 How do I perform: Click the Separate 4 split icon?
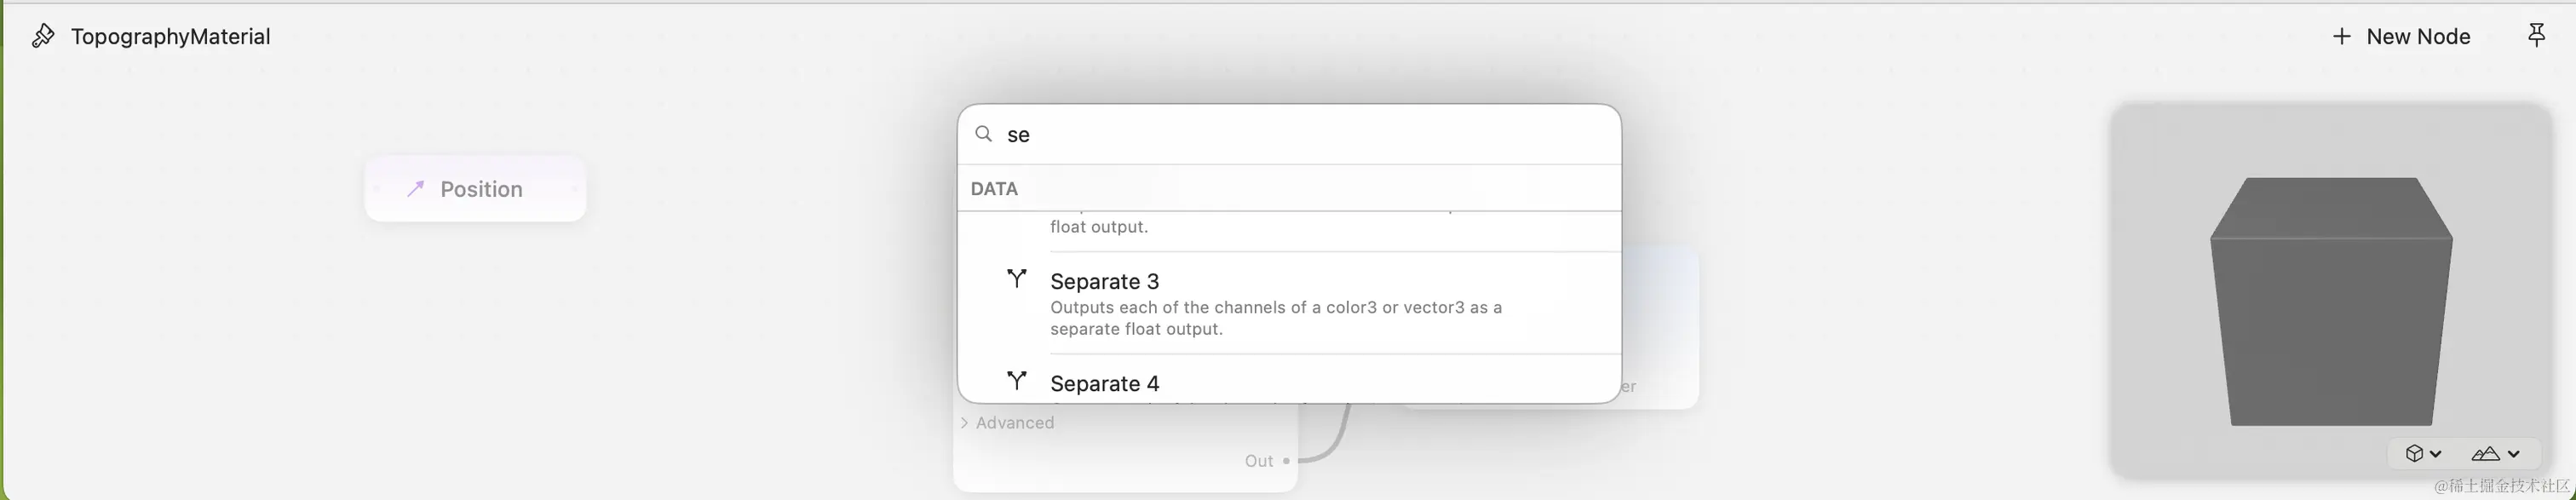click(1016, 381)
